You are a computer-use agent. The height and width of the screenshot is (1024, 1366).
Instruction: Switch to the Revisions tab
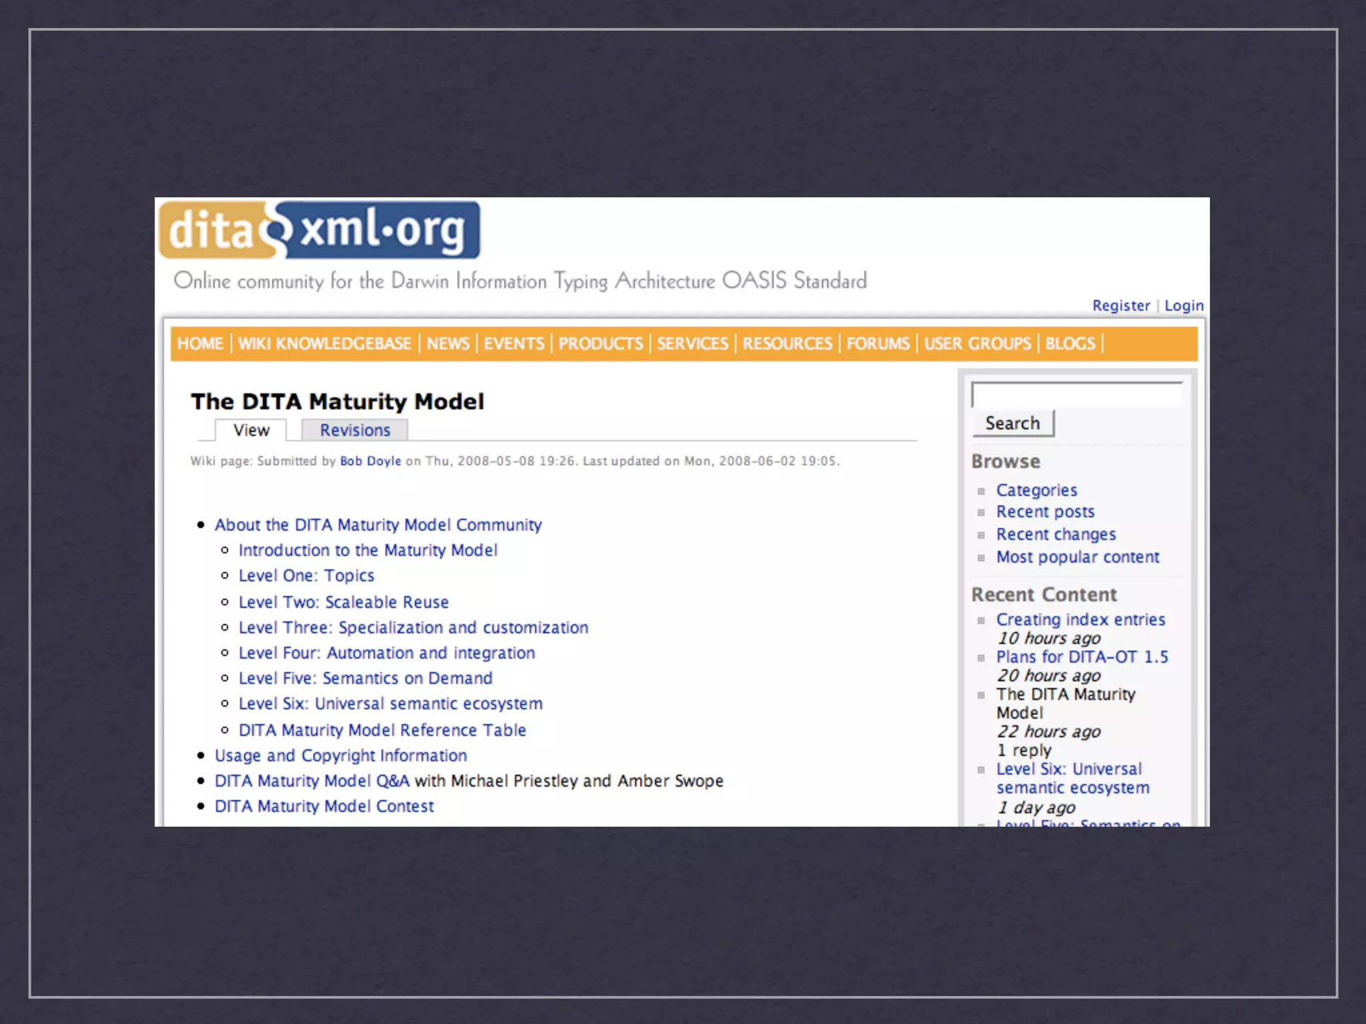click(x=355, y=431)
